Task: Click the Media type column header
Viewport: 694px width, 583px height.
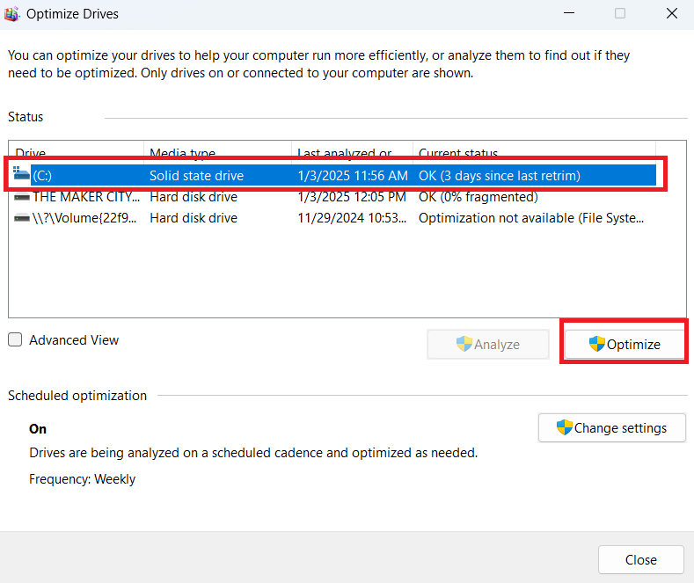Action: pos(218,151)
